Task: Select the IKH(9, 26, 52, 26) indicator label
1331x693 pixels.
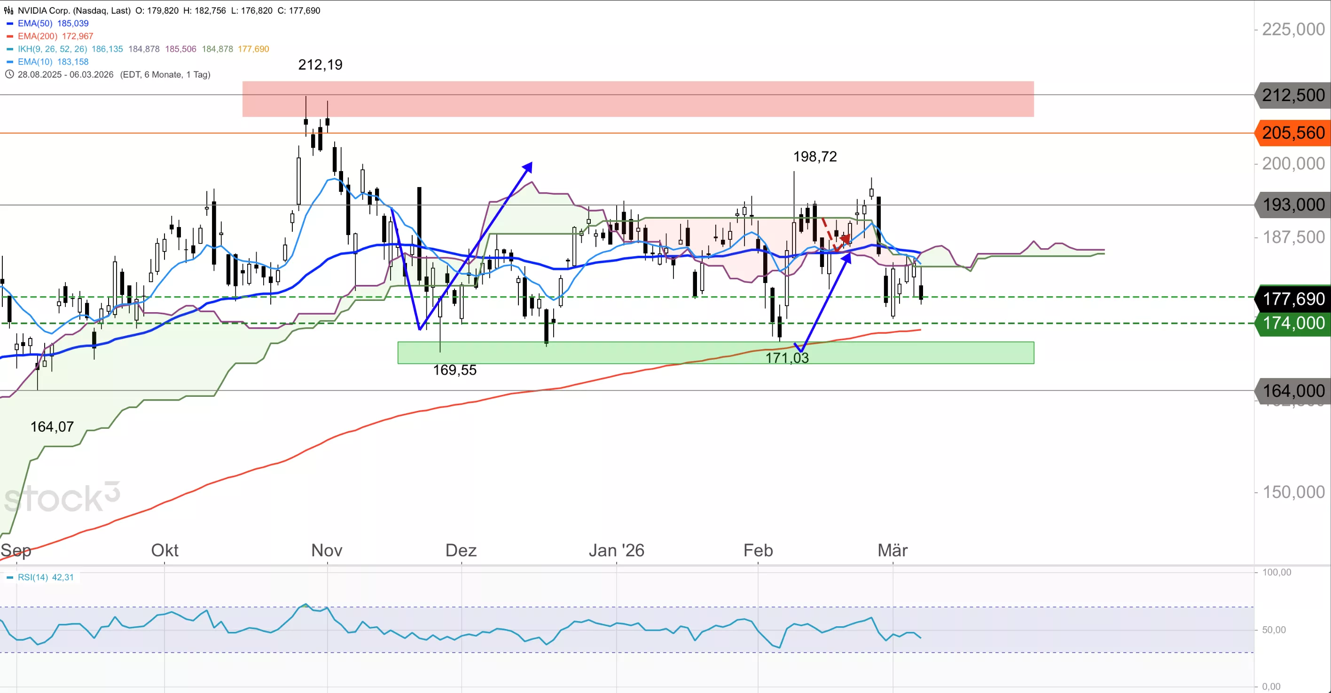Action: [x=52, y=49]
